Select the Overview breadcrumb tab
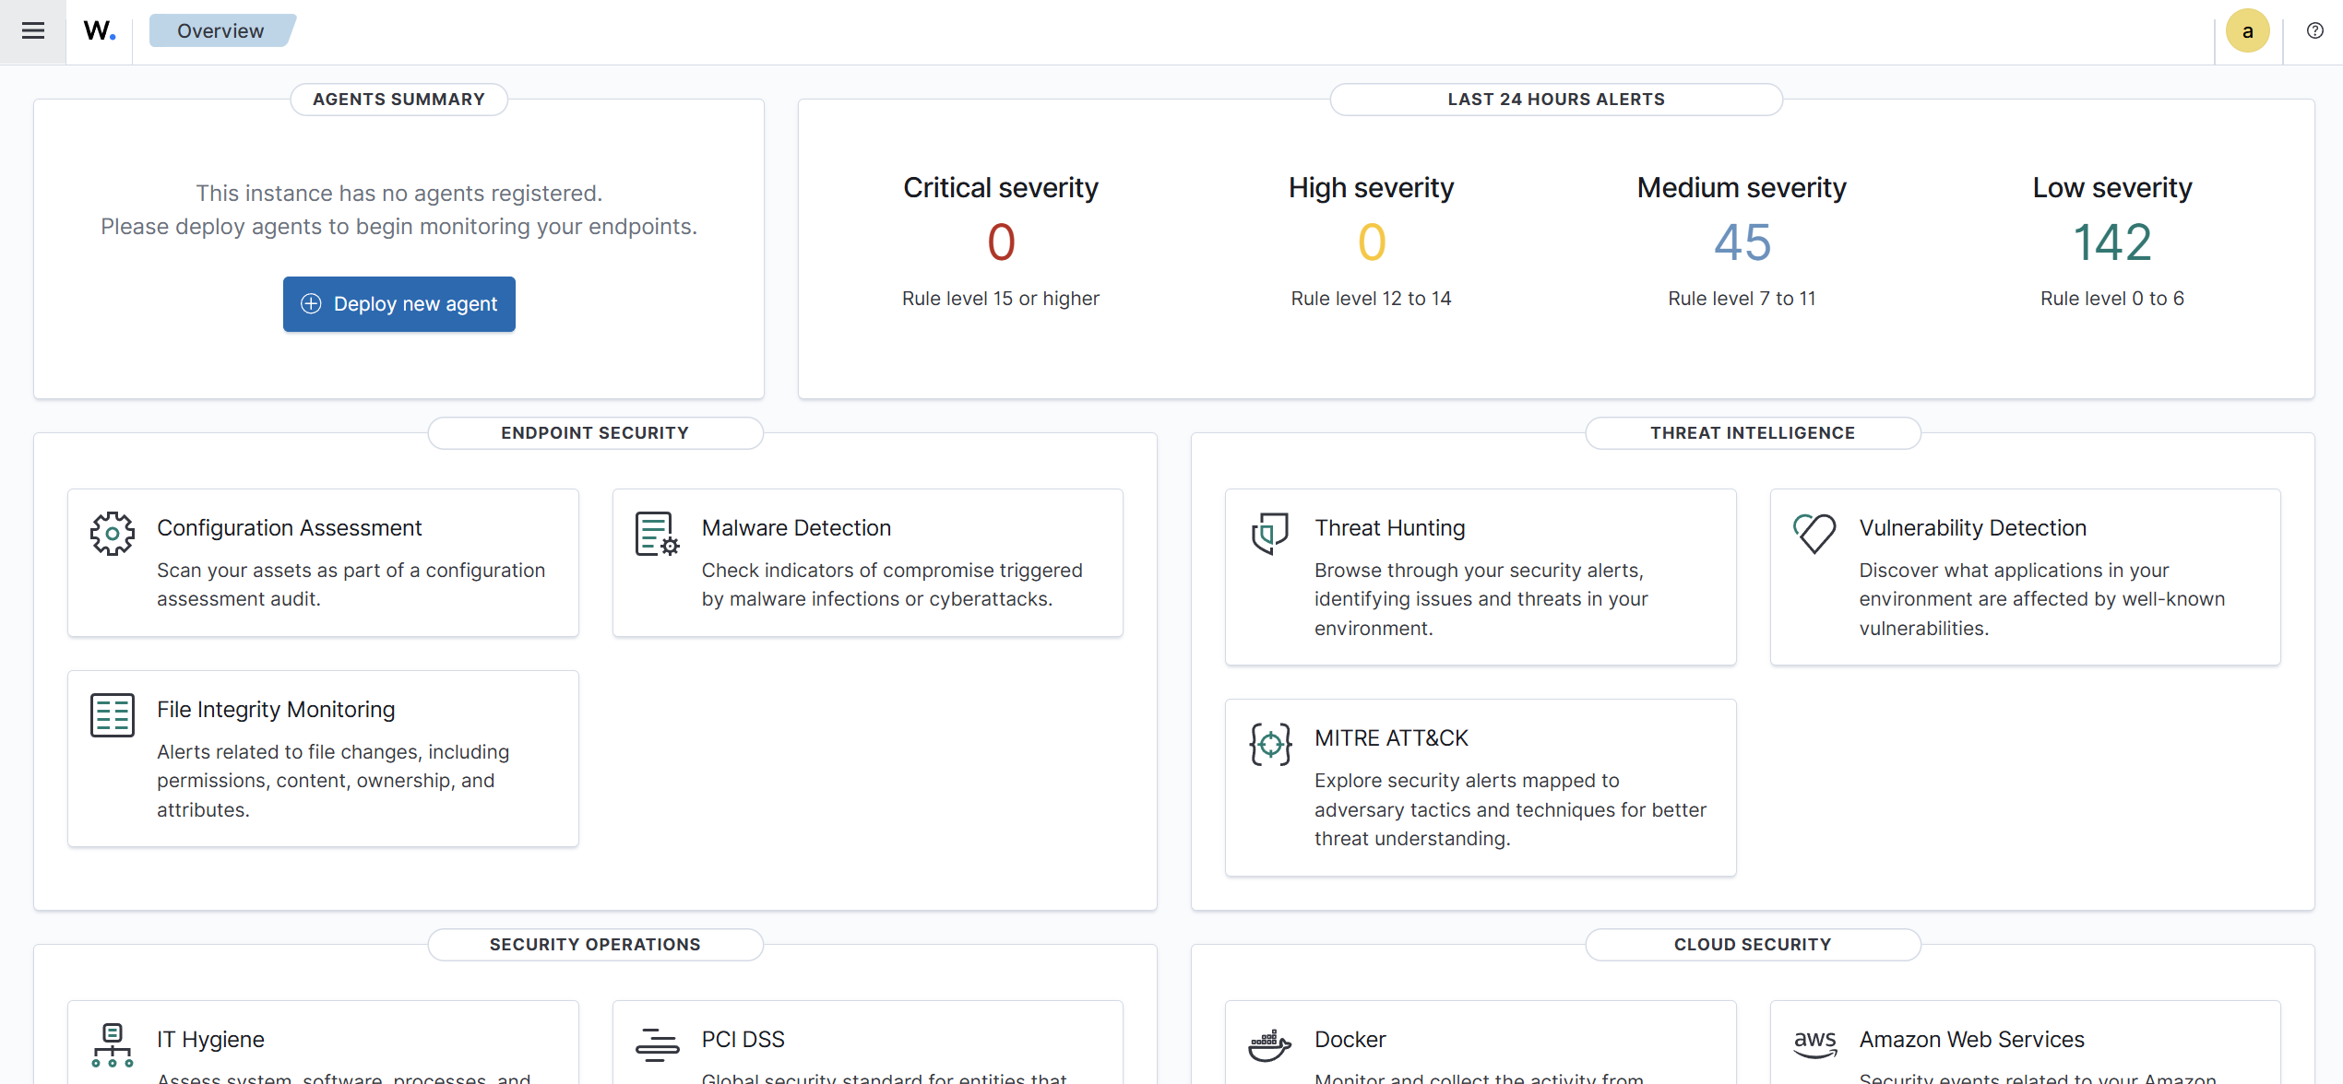The height and width of the screenshot is (1084, 2343). (x=220, y=31)
